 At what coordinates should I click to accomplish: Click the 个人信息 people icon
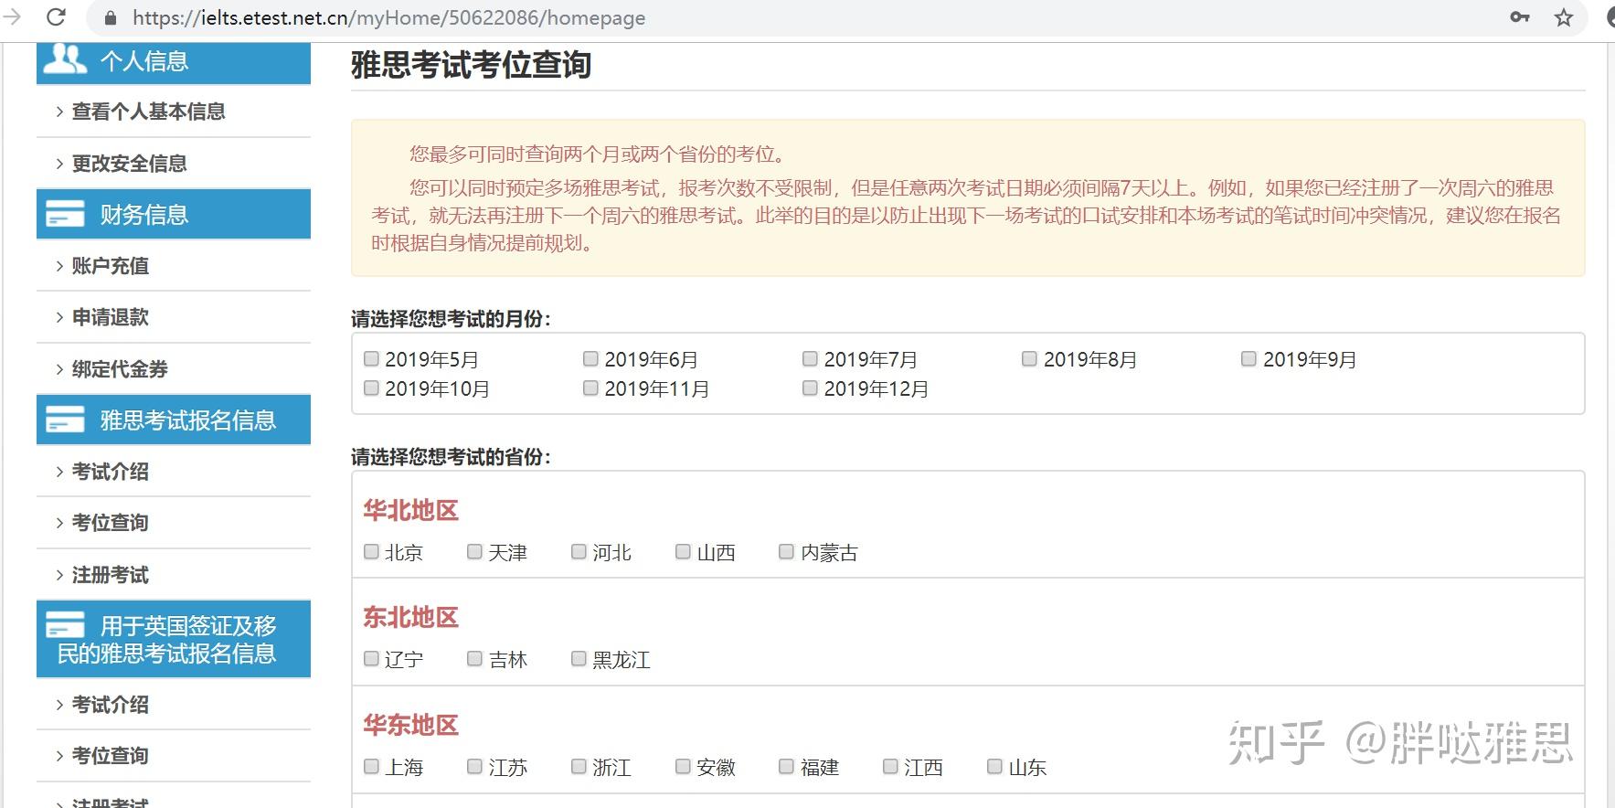point(65,58)
